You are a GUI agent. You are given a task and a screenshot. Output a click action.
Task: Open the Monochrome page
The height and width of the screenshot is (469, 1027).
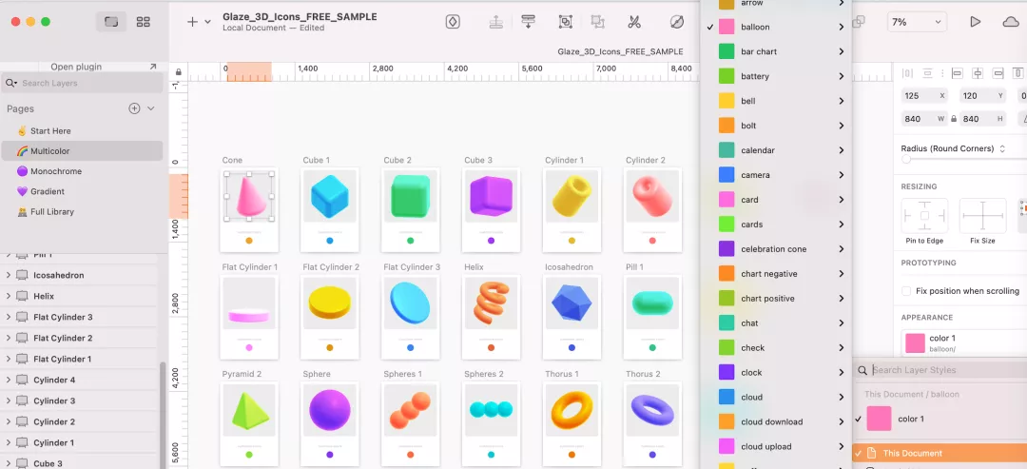point(55,171)
